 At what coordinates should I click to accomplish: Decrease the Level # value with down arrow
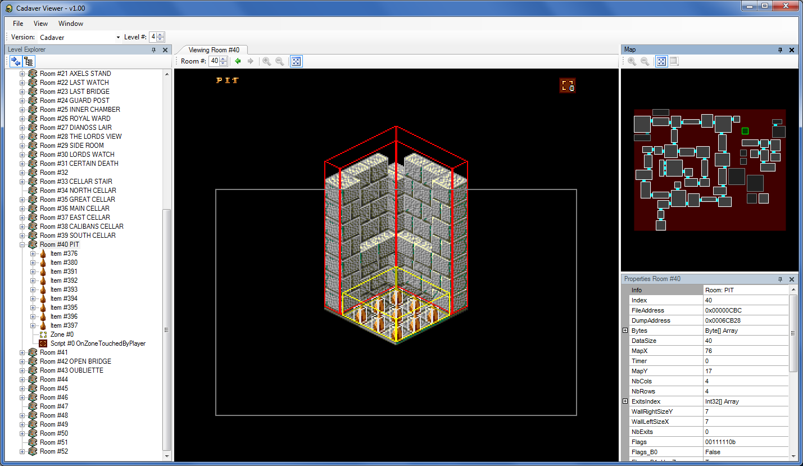click(161, 39)
